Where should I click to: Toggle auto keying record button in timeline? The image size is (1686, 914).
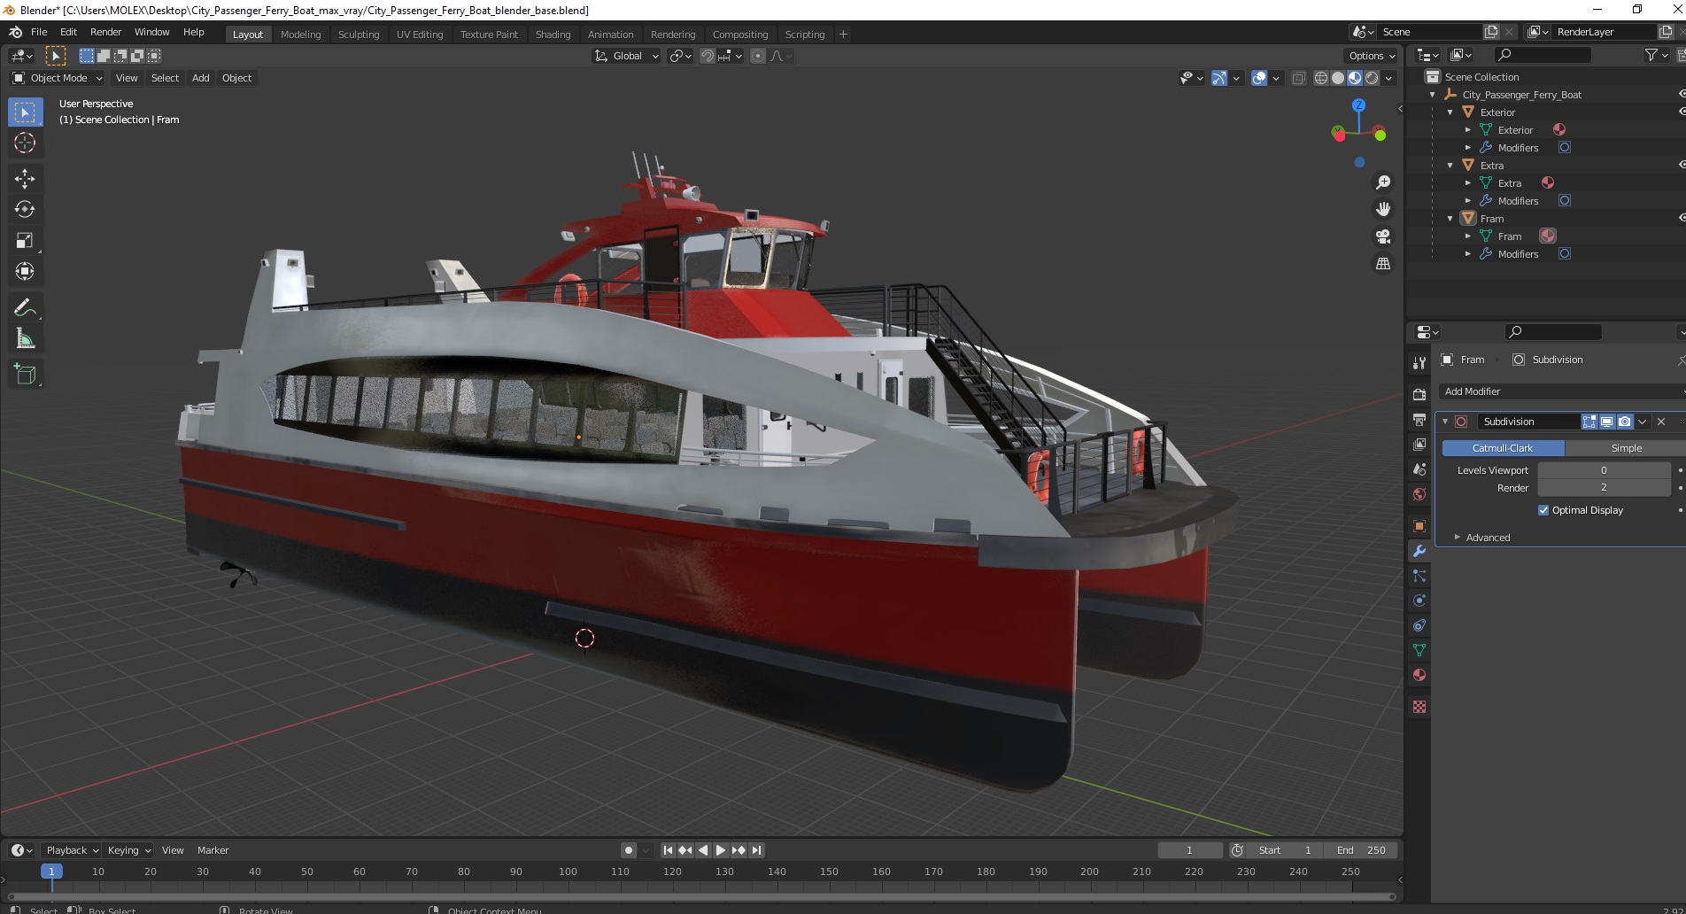629,850
